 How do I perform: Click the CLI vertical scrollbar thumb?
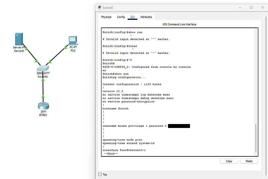256,137
